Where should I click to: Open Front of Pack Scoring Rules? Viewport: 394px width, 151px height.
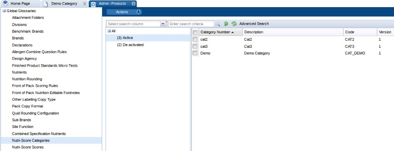pos(35,86)
